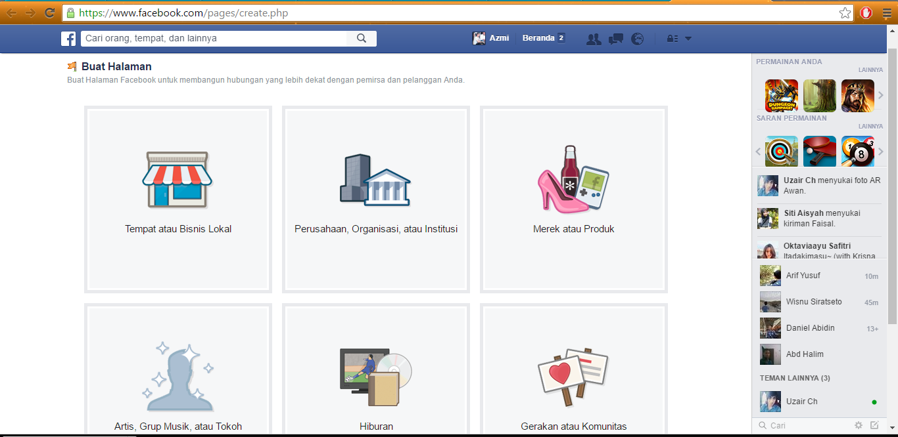Open chat with Daniel Abidin

click(819, 328)
